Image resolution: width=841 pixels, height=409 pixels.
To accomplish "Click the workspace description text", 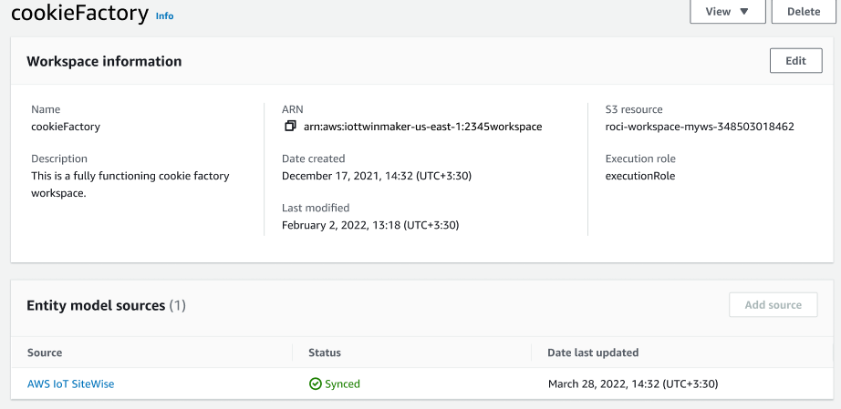I will click(130, 184).
